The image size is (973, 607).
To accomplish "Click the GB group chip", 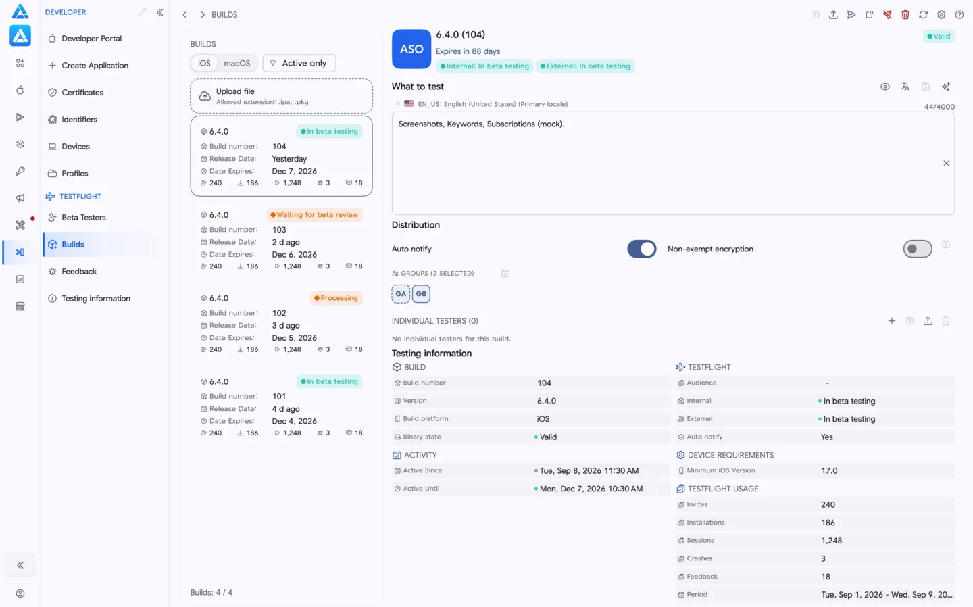I will [x=421, y=294].
